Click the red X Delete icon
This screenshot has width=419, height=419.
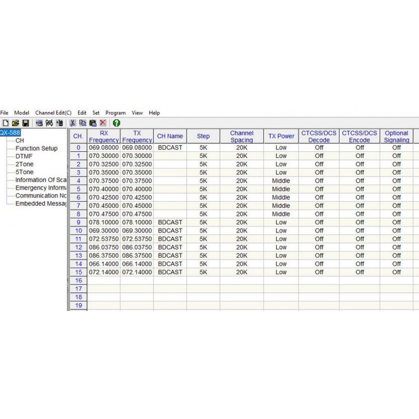tap(102, 123)
